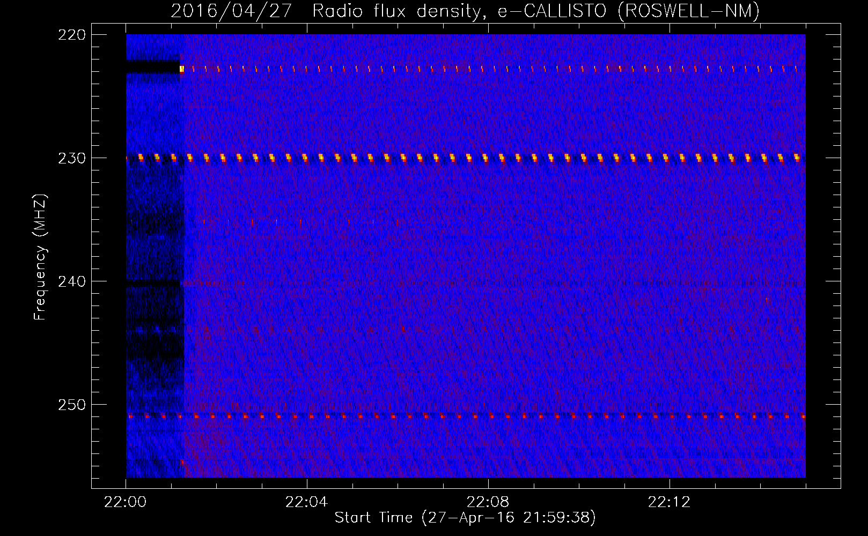Click the "Start Time (27-Apr-16 21:59:38)" label
This screenshot has width=868, height=536.
[465, 518]
